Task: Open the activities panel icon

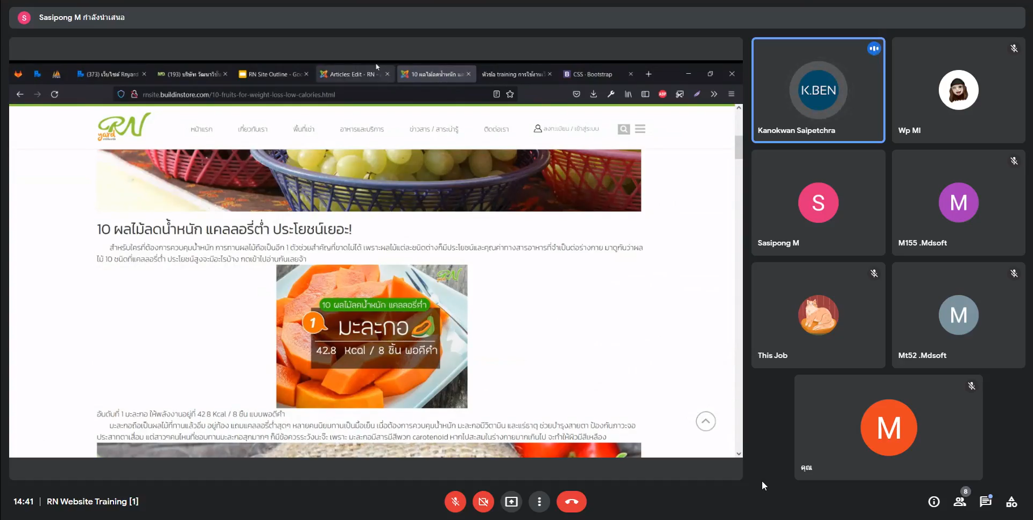Action: pyautogui.click(x=1011, y=502)
